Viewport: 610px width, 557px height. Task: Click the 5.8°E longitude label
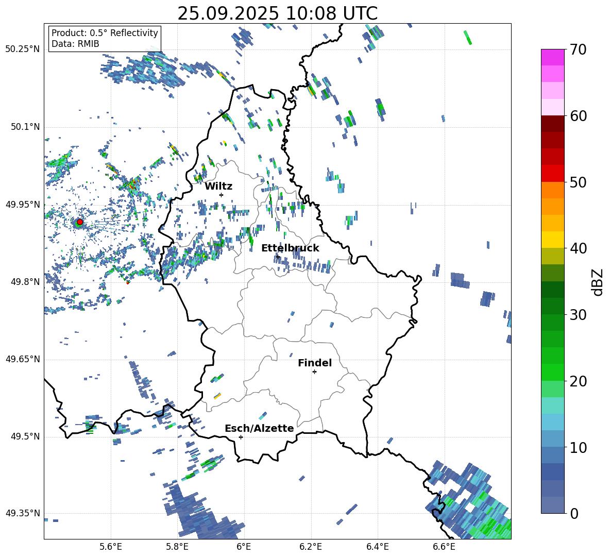[177, 547]
